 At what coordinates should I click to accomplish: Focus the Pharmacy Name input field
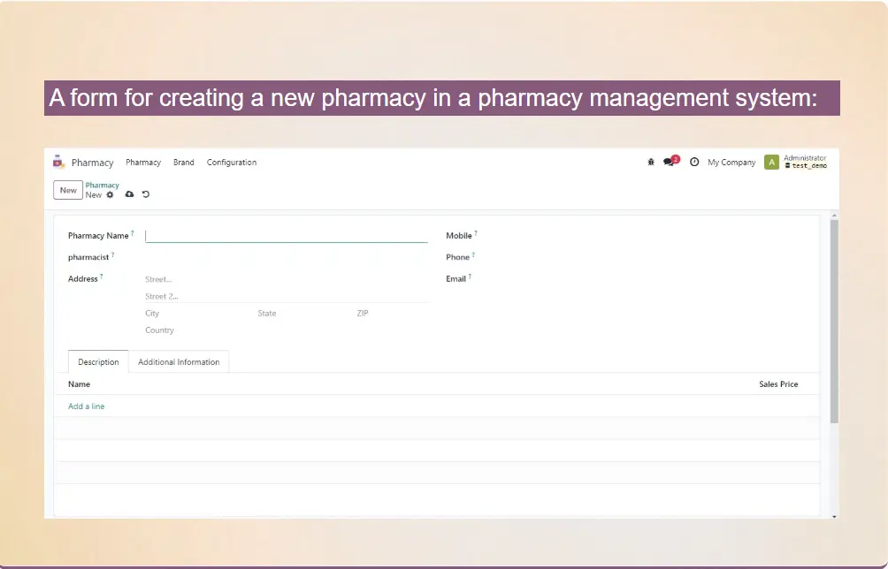click(286, 236)
